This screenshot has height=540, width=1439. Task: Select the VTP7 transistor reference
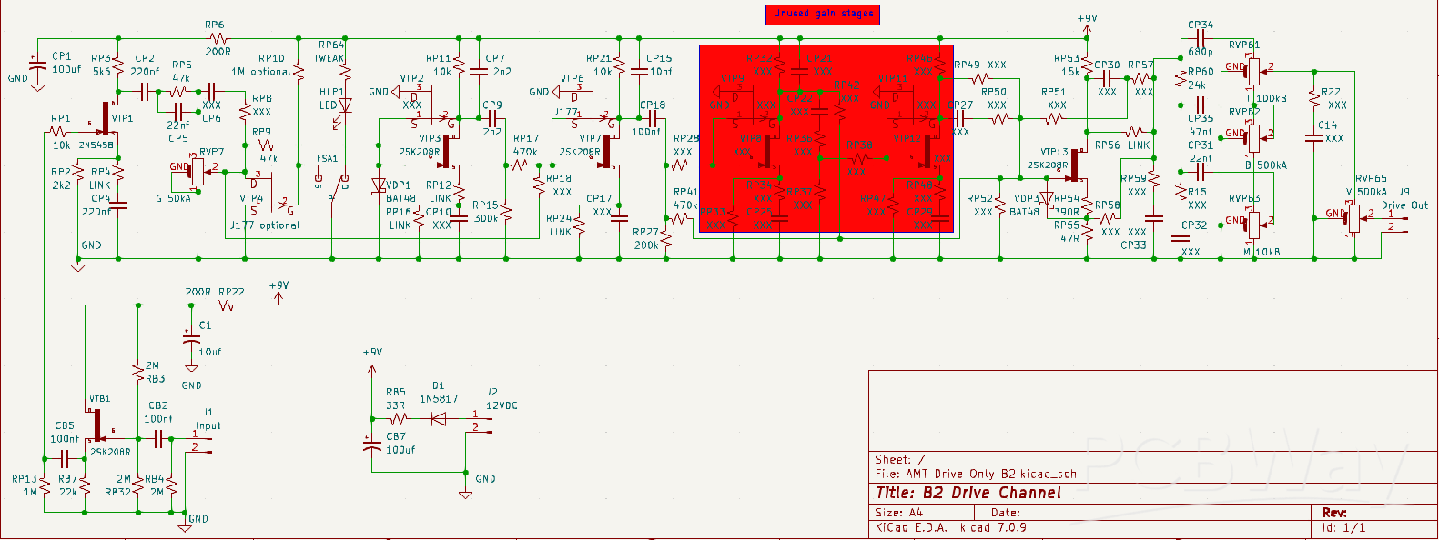coord(590,139)
